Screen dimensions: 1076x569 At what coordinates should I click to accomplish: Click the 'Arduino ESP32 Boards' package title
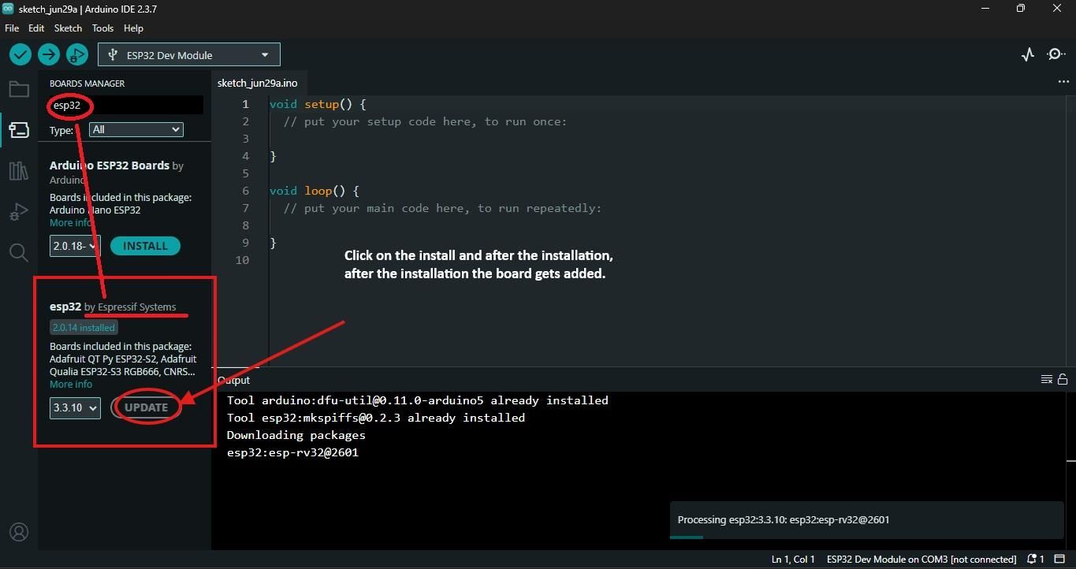pos(110,165)
